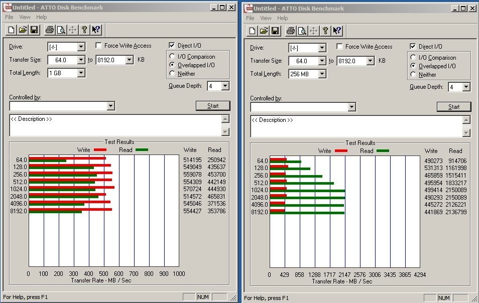Open View menu in right window

tap(266, 18)
